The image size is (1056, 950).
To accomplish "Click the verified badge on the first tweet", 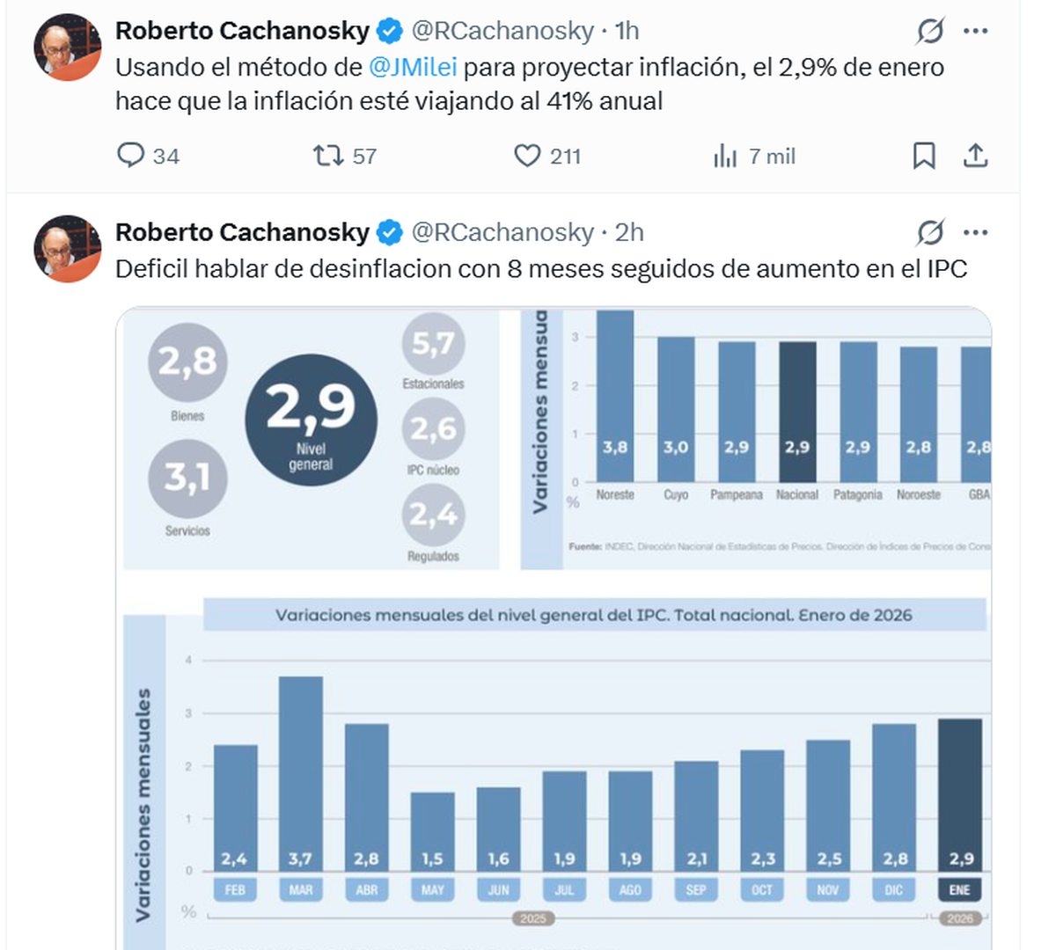I will point(390,32).
